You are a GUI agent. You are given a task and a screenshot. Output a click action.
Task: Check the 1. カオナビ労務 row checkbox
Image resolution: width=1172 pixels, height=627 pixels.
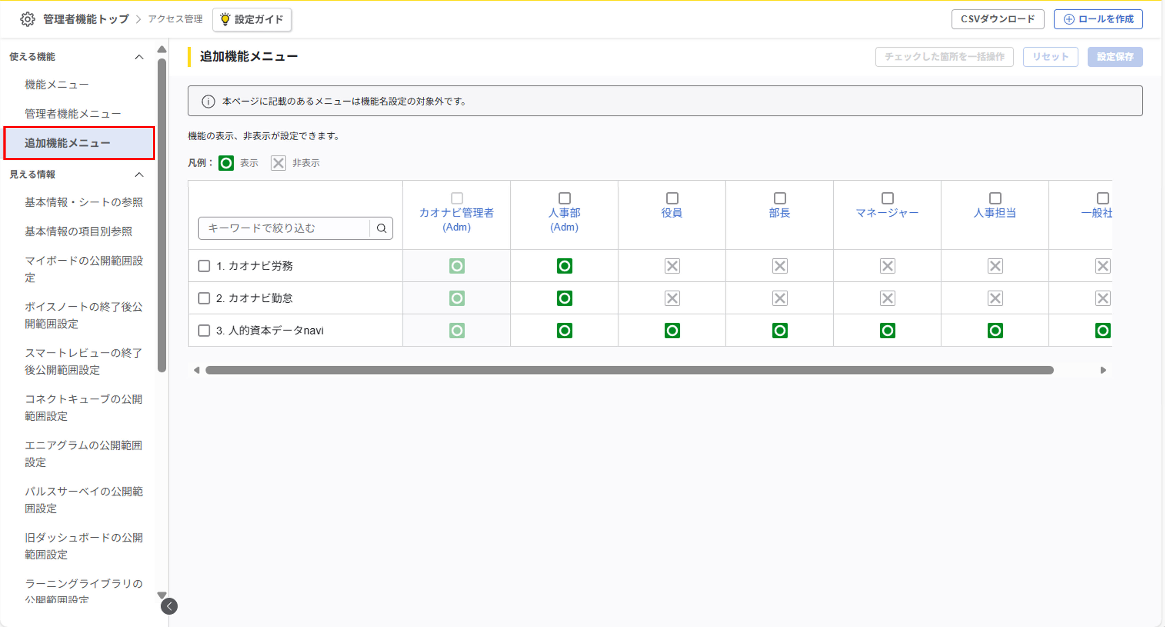[x=204, y=266]
